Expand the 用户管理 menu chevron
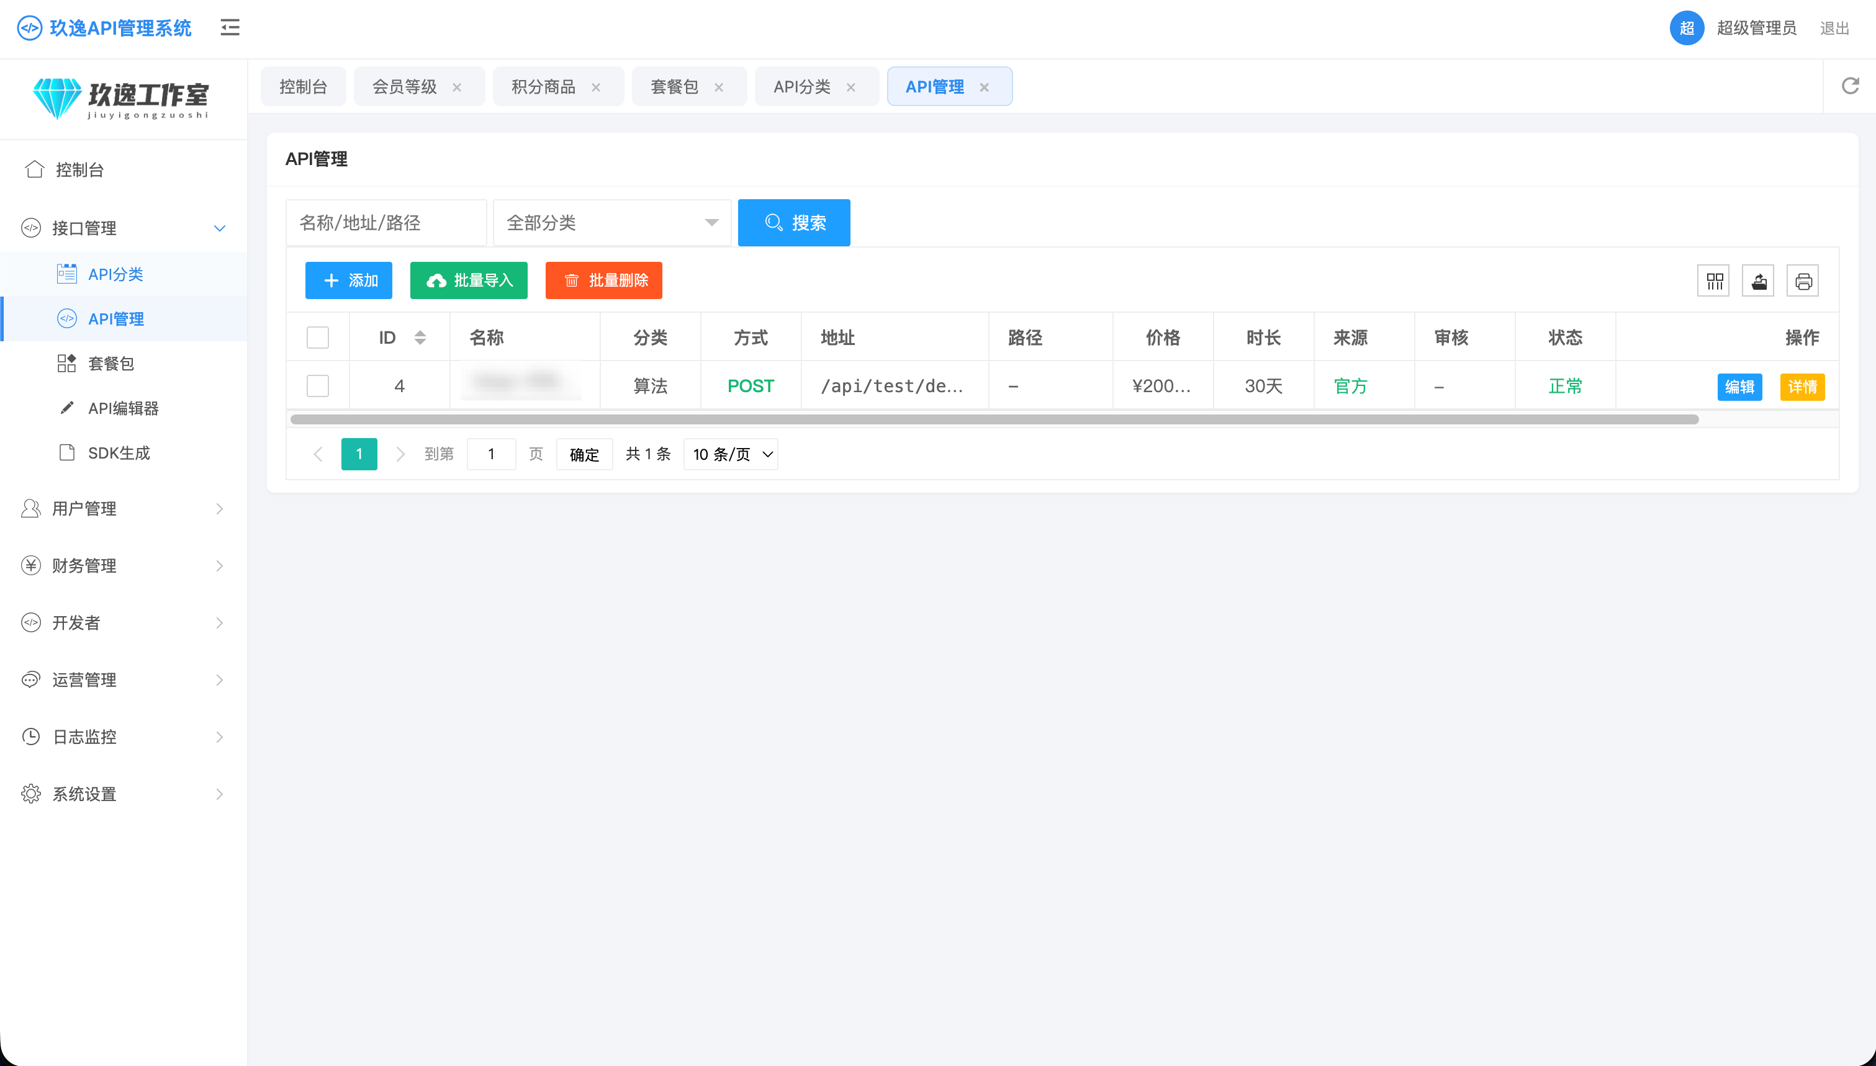 (x=219, y=508)
